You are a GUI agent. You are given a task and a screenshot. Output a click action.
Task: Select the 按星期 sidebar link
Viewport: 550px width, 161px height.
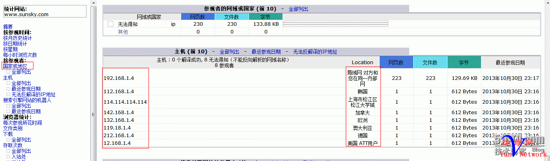(x=10, y=49)
